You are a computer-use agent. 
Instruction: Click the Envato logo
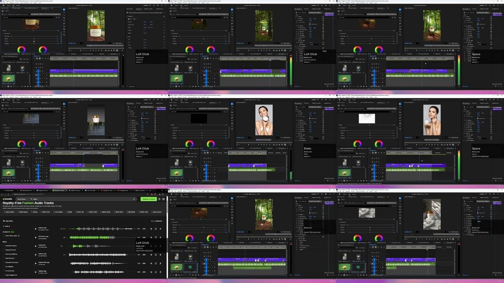point(7,199)
